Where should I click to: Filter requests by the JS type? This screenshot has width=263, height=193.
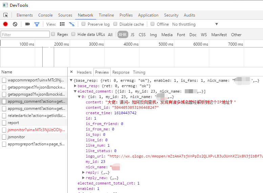click(x=132, y=34)
